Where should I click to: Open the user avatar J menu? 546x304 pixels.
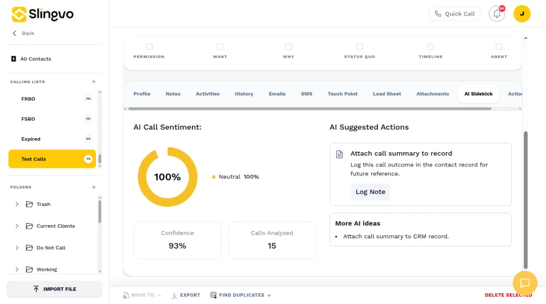pyautogui.click(x=521, y=14)
